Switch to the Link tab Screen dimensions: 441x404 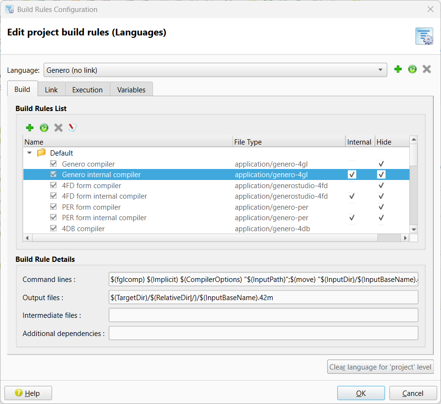click(x=51, y=90)
